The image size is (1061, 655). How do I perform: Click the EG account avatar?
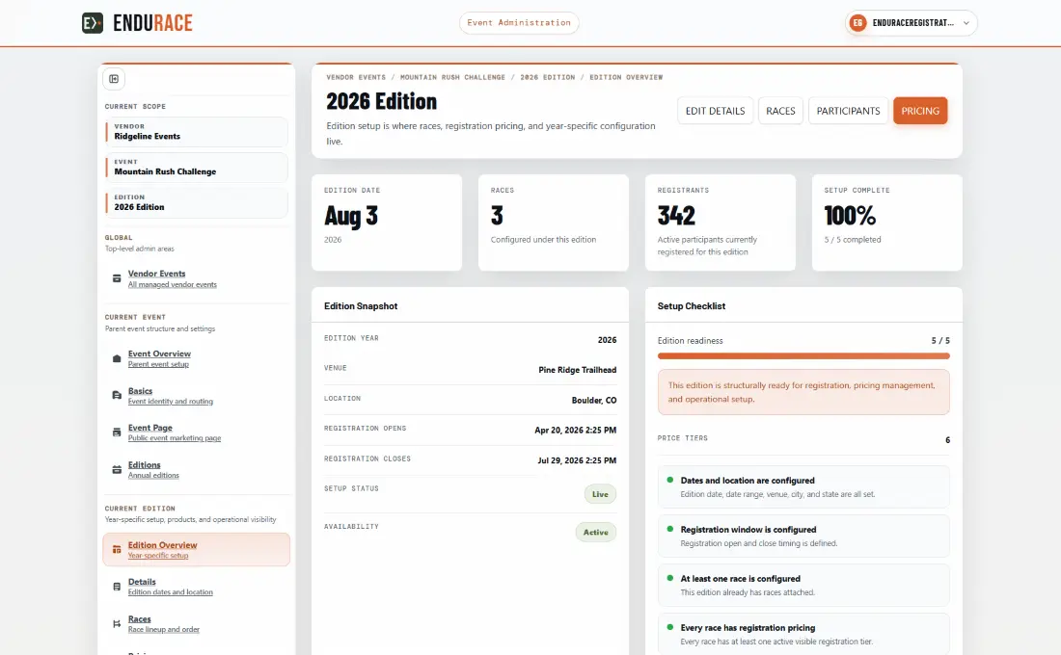[857, 23]
